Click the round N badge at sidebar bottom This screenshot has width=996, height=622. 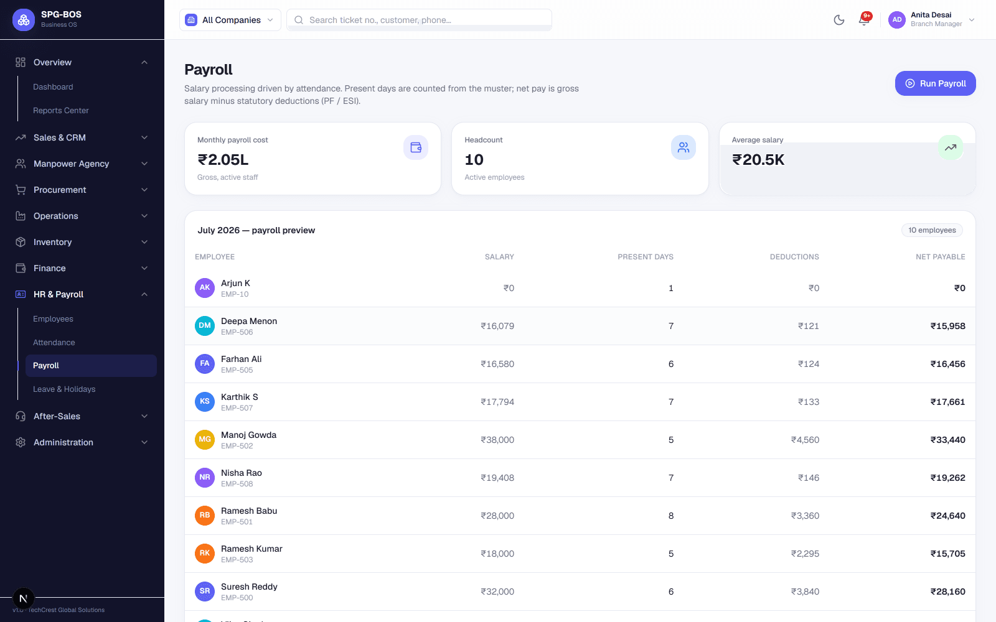point(24,599)
